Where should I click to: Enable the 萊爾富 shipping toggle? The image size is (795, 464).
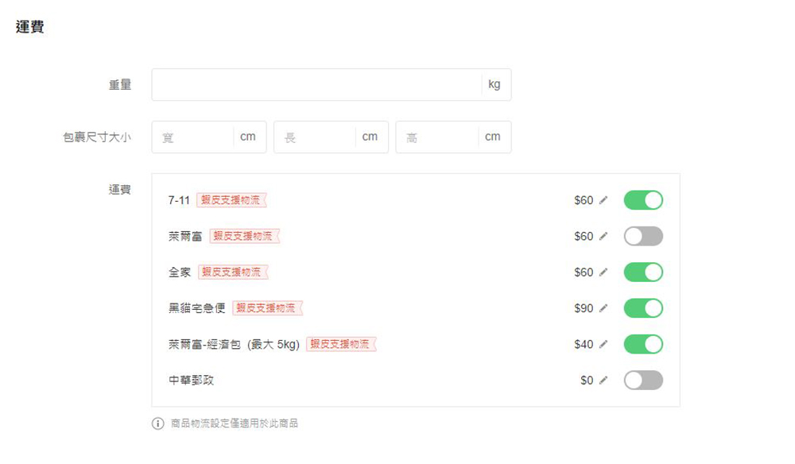coord(643,236)
